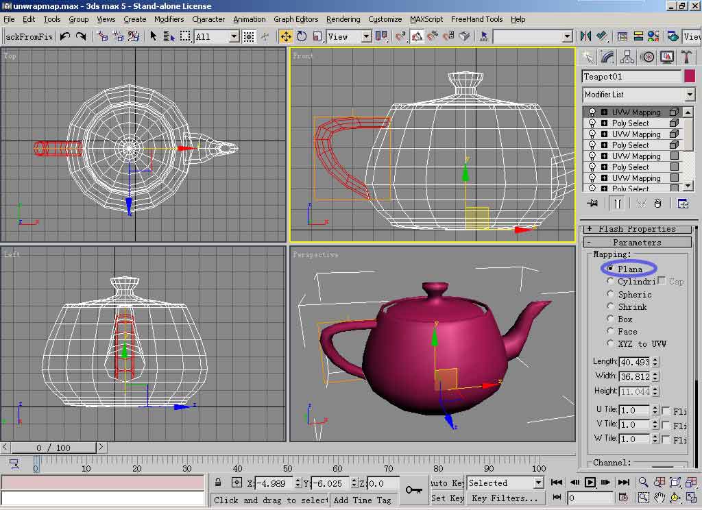Expand the top UVW Mapping modifier

click(604, 112)
